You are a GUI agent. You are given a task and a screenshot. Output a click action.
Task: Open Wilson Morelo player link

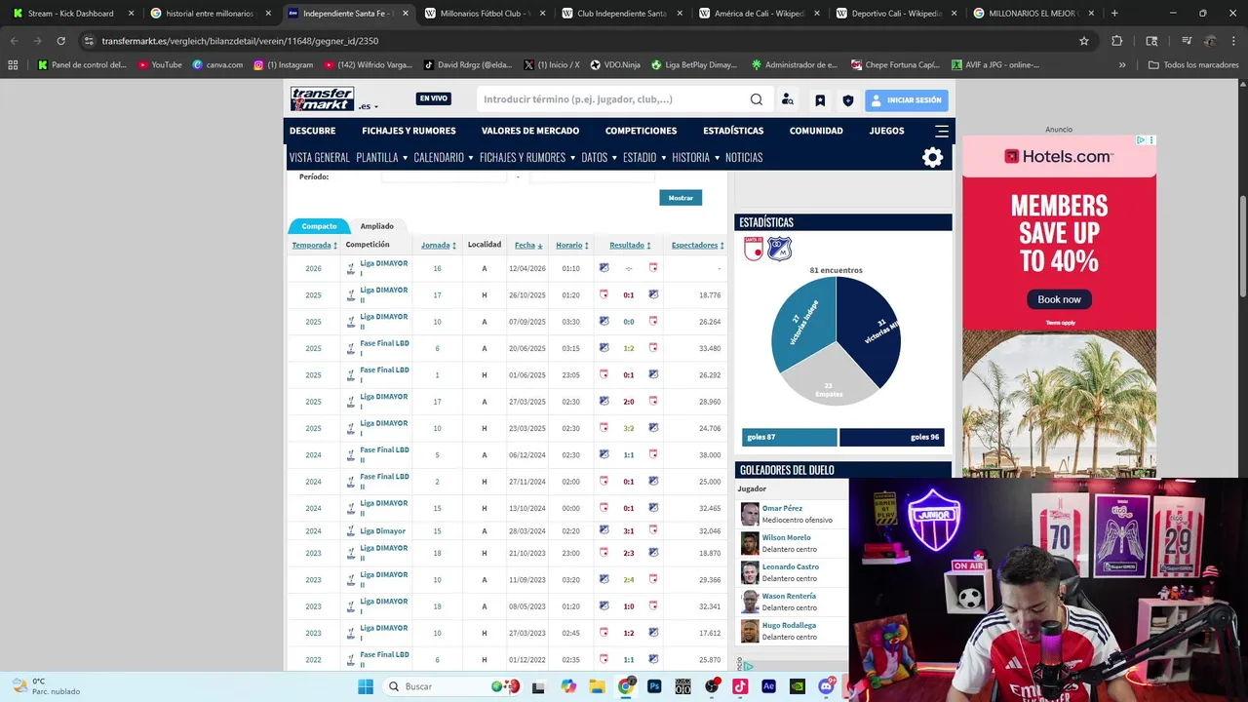click(786, 537)
